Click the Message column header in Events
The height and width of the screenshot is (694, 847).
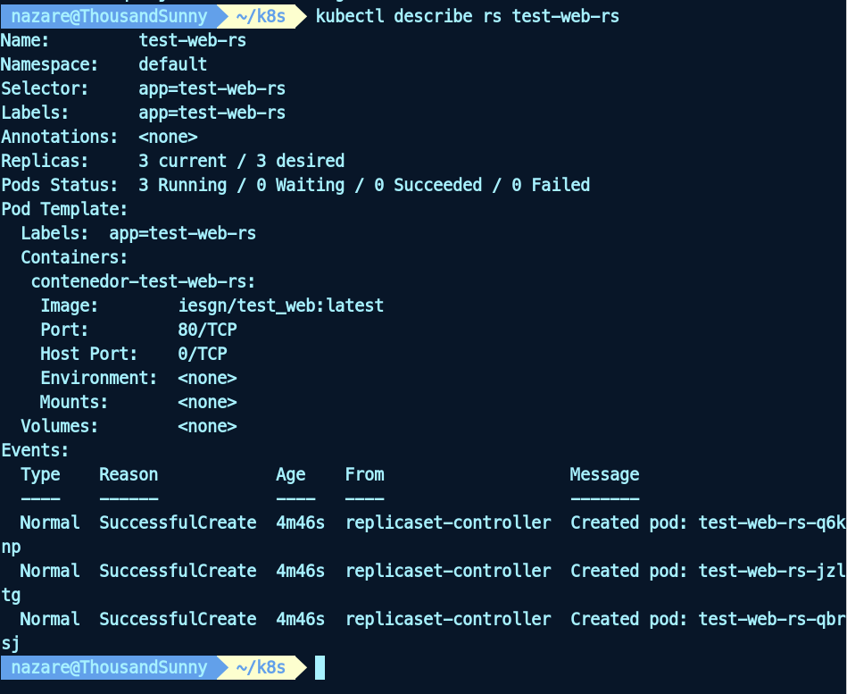point(604,474)
